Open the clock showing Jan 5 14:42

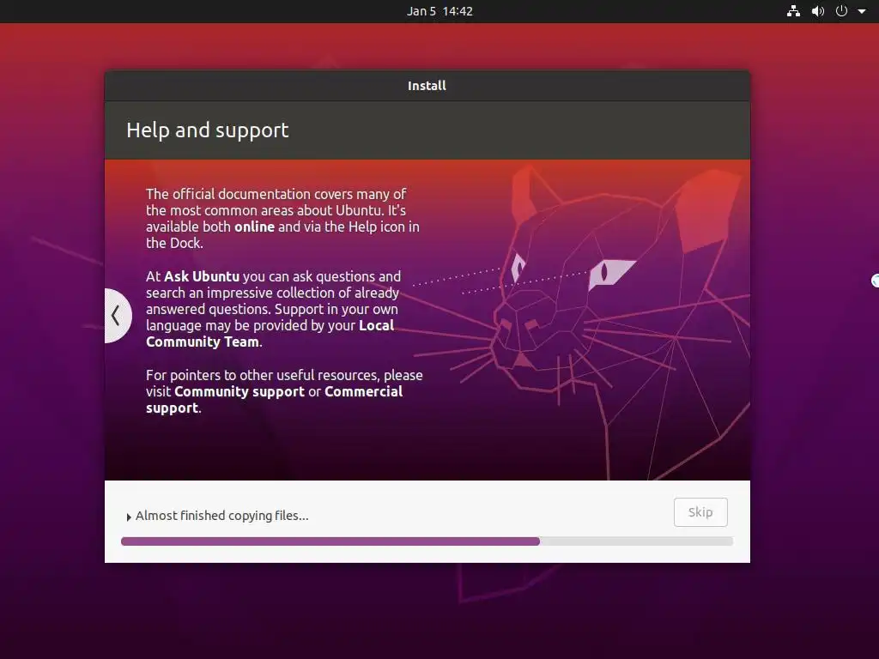tap(439, 11)
